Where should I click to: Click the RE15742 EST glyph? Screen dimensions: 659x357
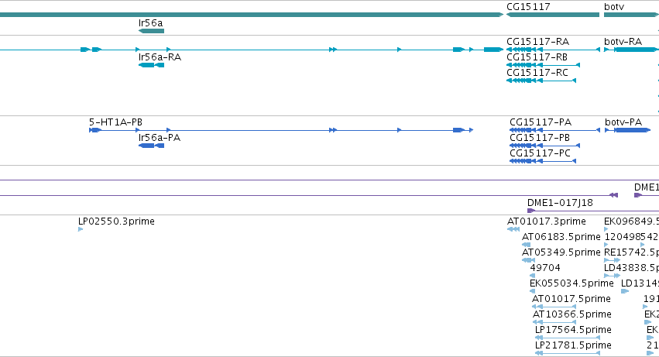click(x=612, y=260)
